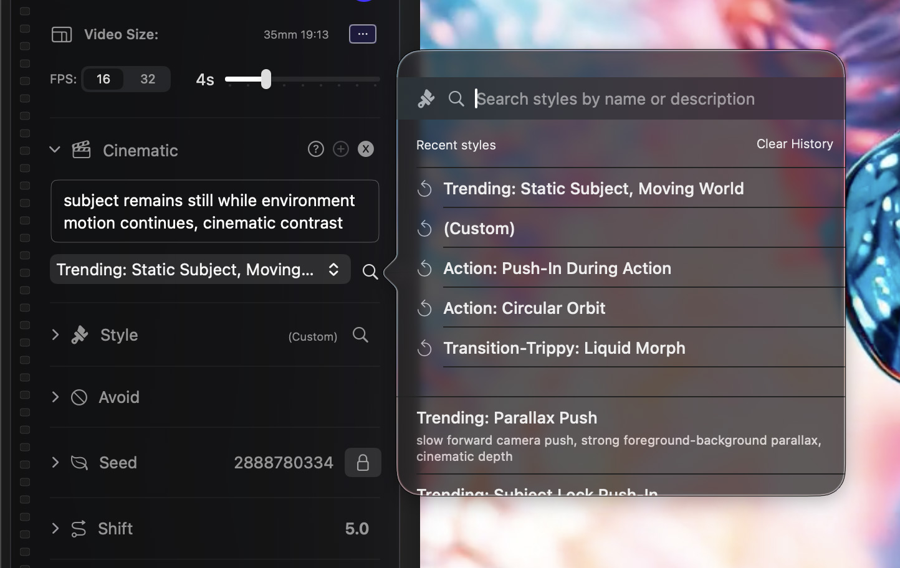The height and width of the screenshot is (568, 900).
Task: Open the Video Size more options button
Action: pyautogui.click(x=363, y=34)
